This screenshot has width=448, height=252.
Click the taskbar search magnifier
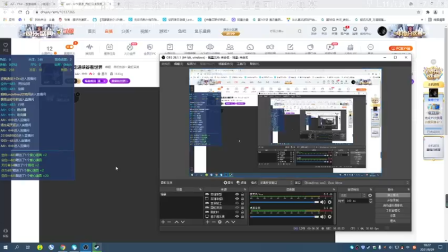[17, 247]
